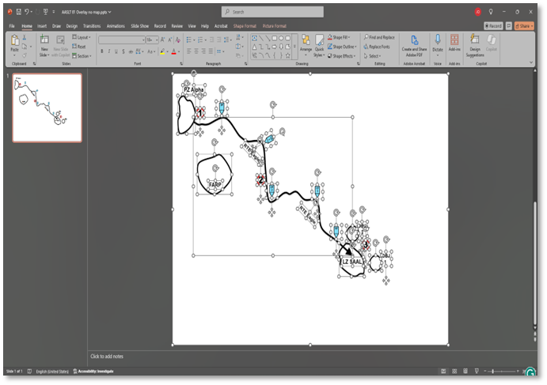Select slide 1 thumbnail in the panel
Screen dimensions: 547x385
pos(47,108)
